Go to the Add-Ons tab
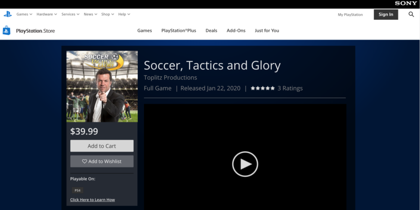 point(236,31)
